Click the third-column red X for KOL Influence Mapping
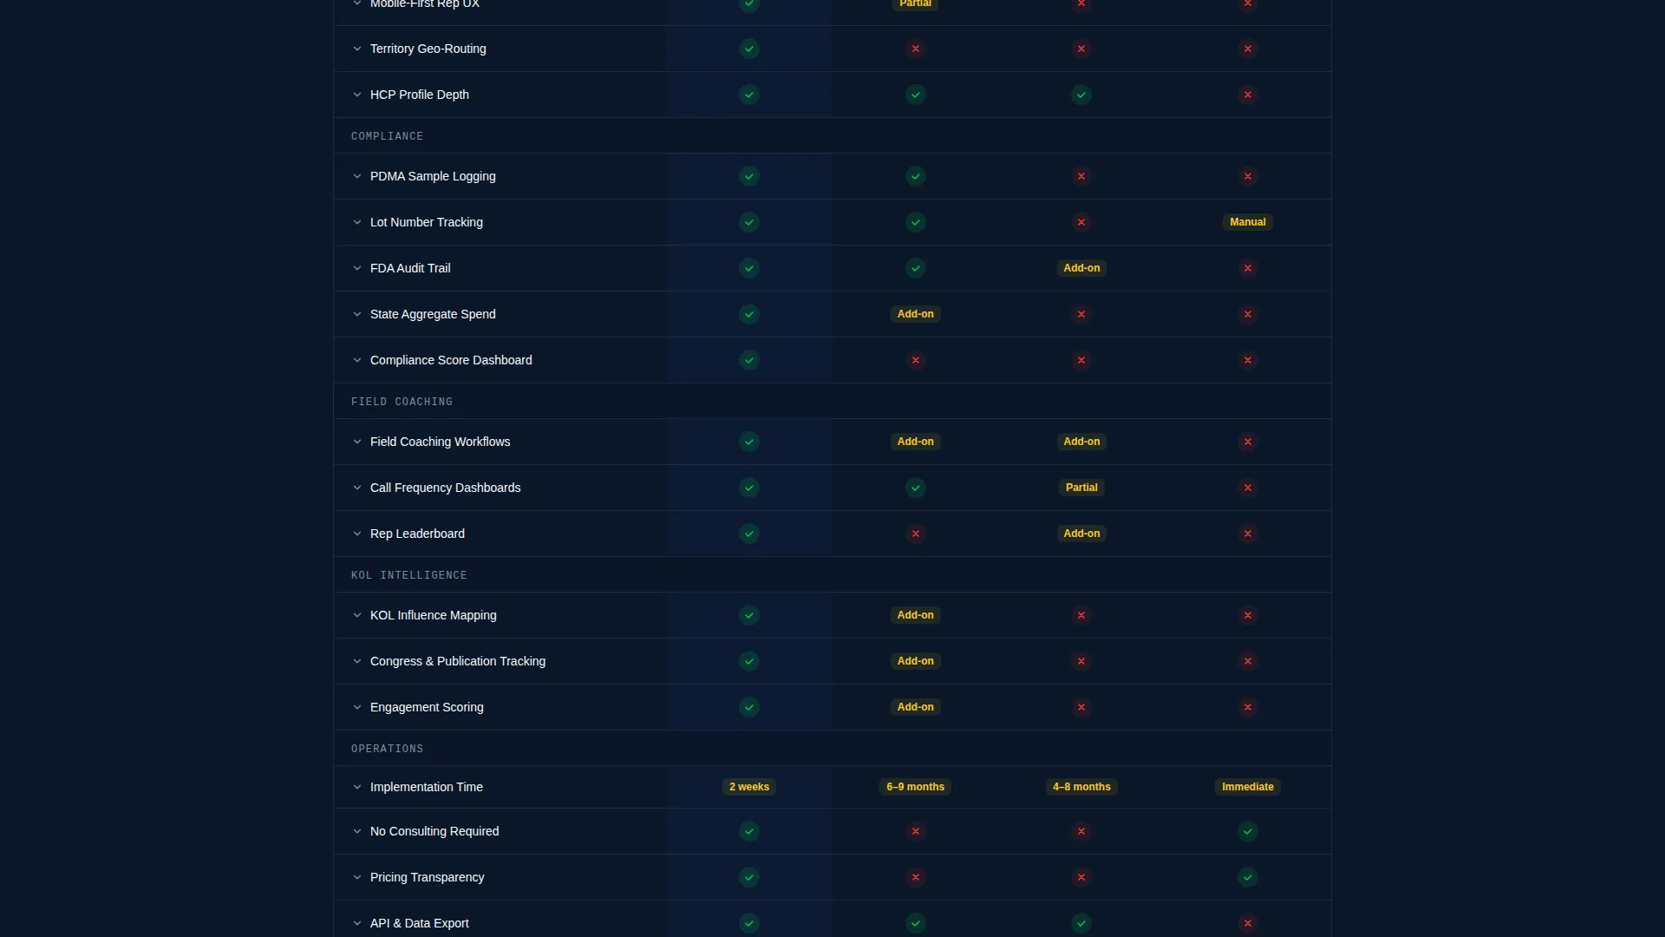1665x937 pixels. 1081,615
